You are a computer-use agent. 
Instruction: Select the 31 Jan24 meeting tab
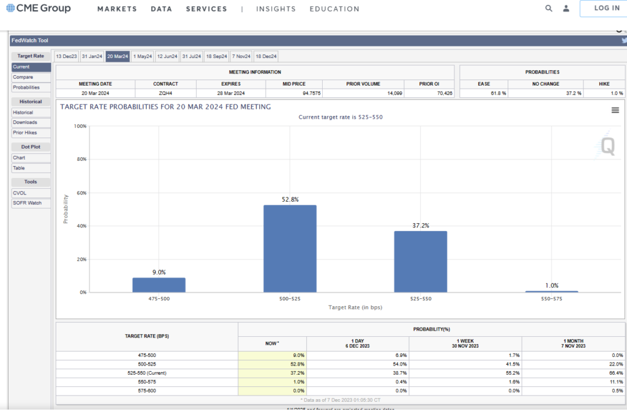coord(92,56)
